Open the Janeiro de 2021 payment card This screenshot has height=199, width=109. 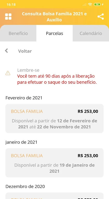(x=55, y=163)
